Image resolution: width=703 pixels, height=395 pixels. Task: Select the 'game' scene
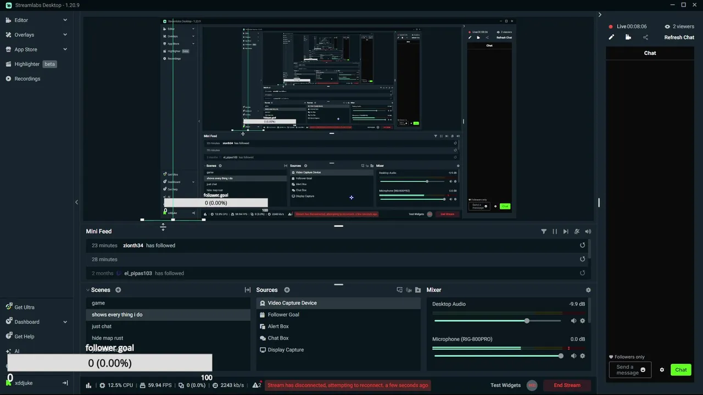pos(168,303)
